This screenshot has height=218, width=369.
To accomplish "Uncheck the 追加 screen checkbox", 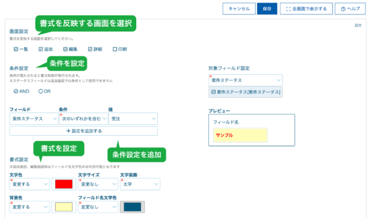I will 40,49.
